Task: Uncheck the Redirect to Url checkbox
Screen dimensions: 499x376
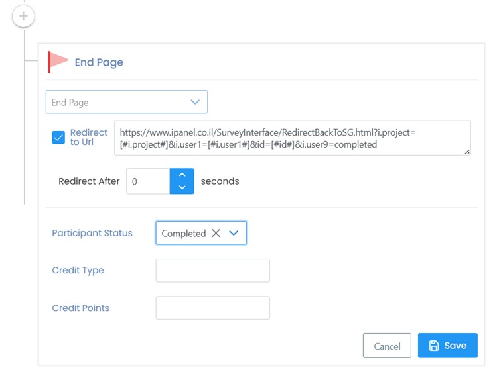Action: pyautogui.click(x=58, y=138)
